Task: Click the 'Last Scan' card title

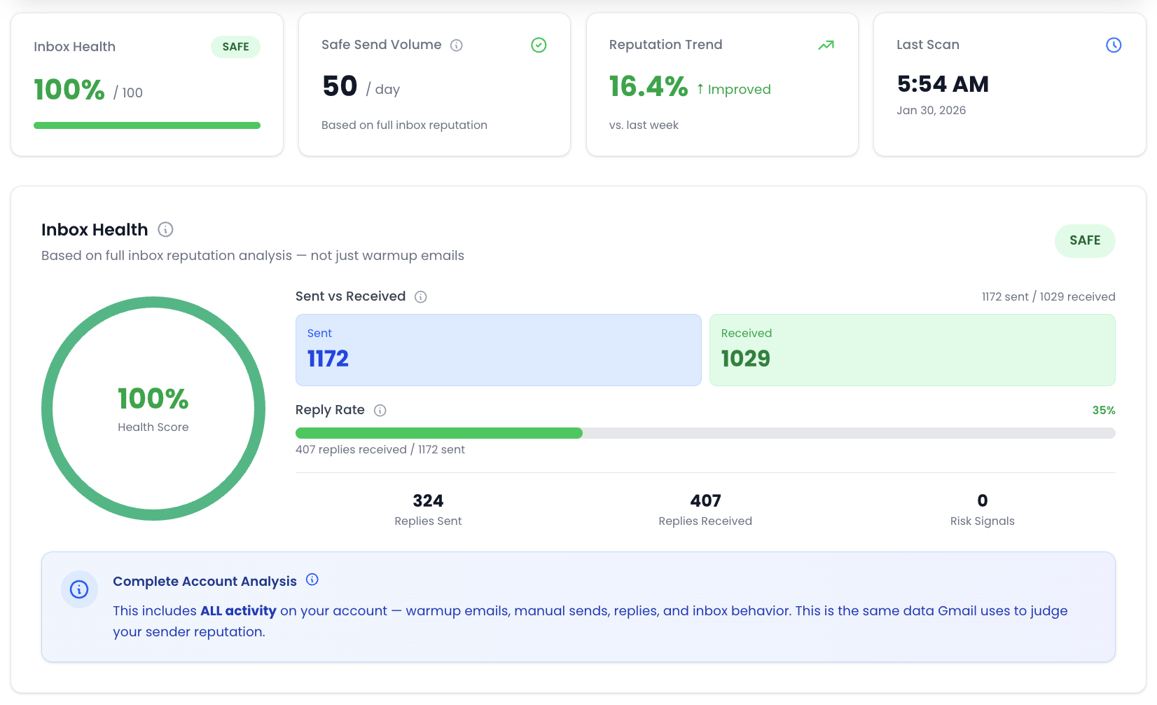Action: click(x=928, y=45)
